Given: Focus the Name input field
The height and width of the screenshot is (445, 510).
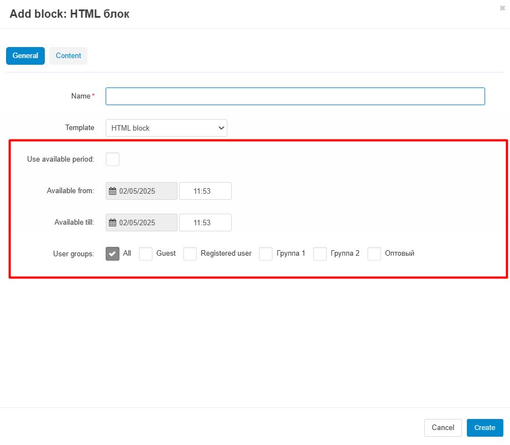Looking at the screenshot, I should pyautogui.click(x=295, y=96).
